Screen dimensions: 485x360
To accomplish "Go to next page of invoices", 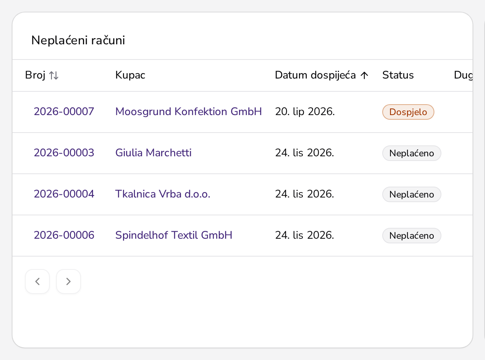I will click(69, 281).
